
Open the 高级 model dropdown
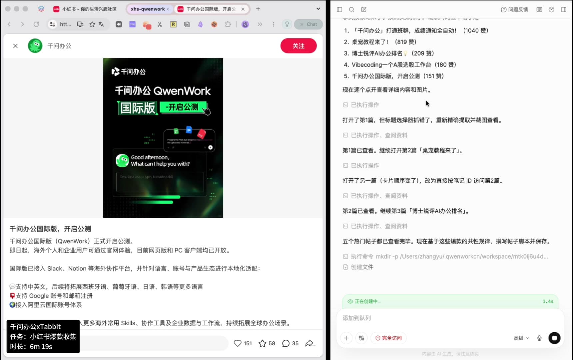click(521, 338)
